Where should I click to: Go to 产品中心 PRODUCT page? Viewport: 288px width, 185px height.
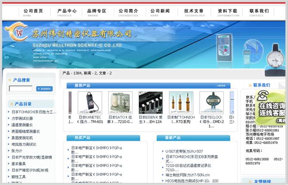point(67,12)
